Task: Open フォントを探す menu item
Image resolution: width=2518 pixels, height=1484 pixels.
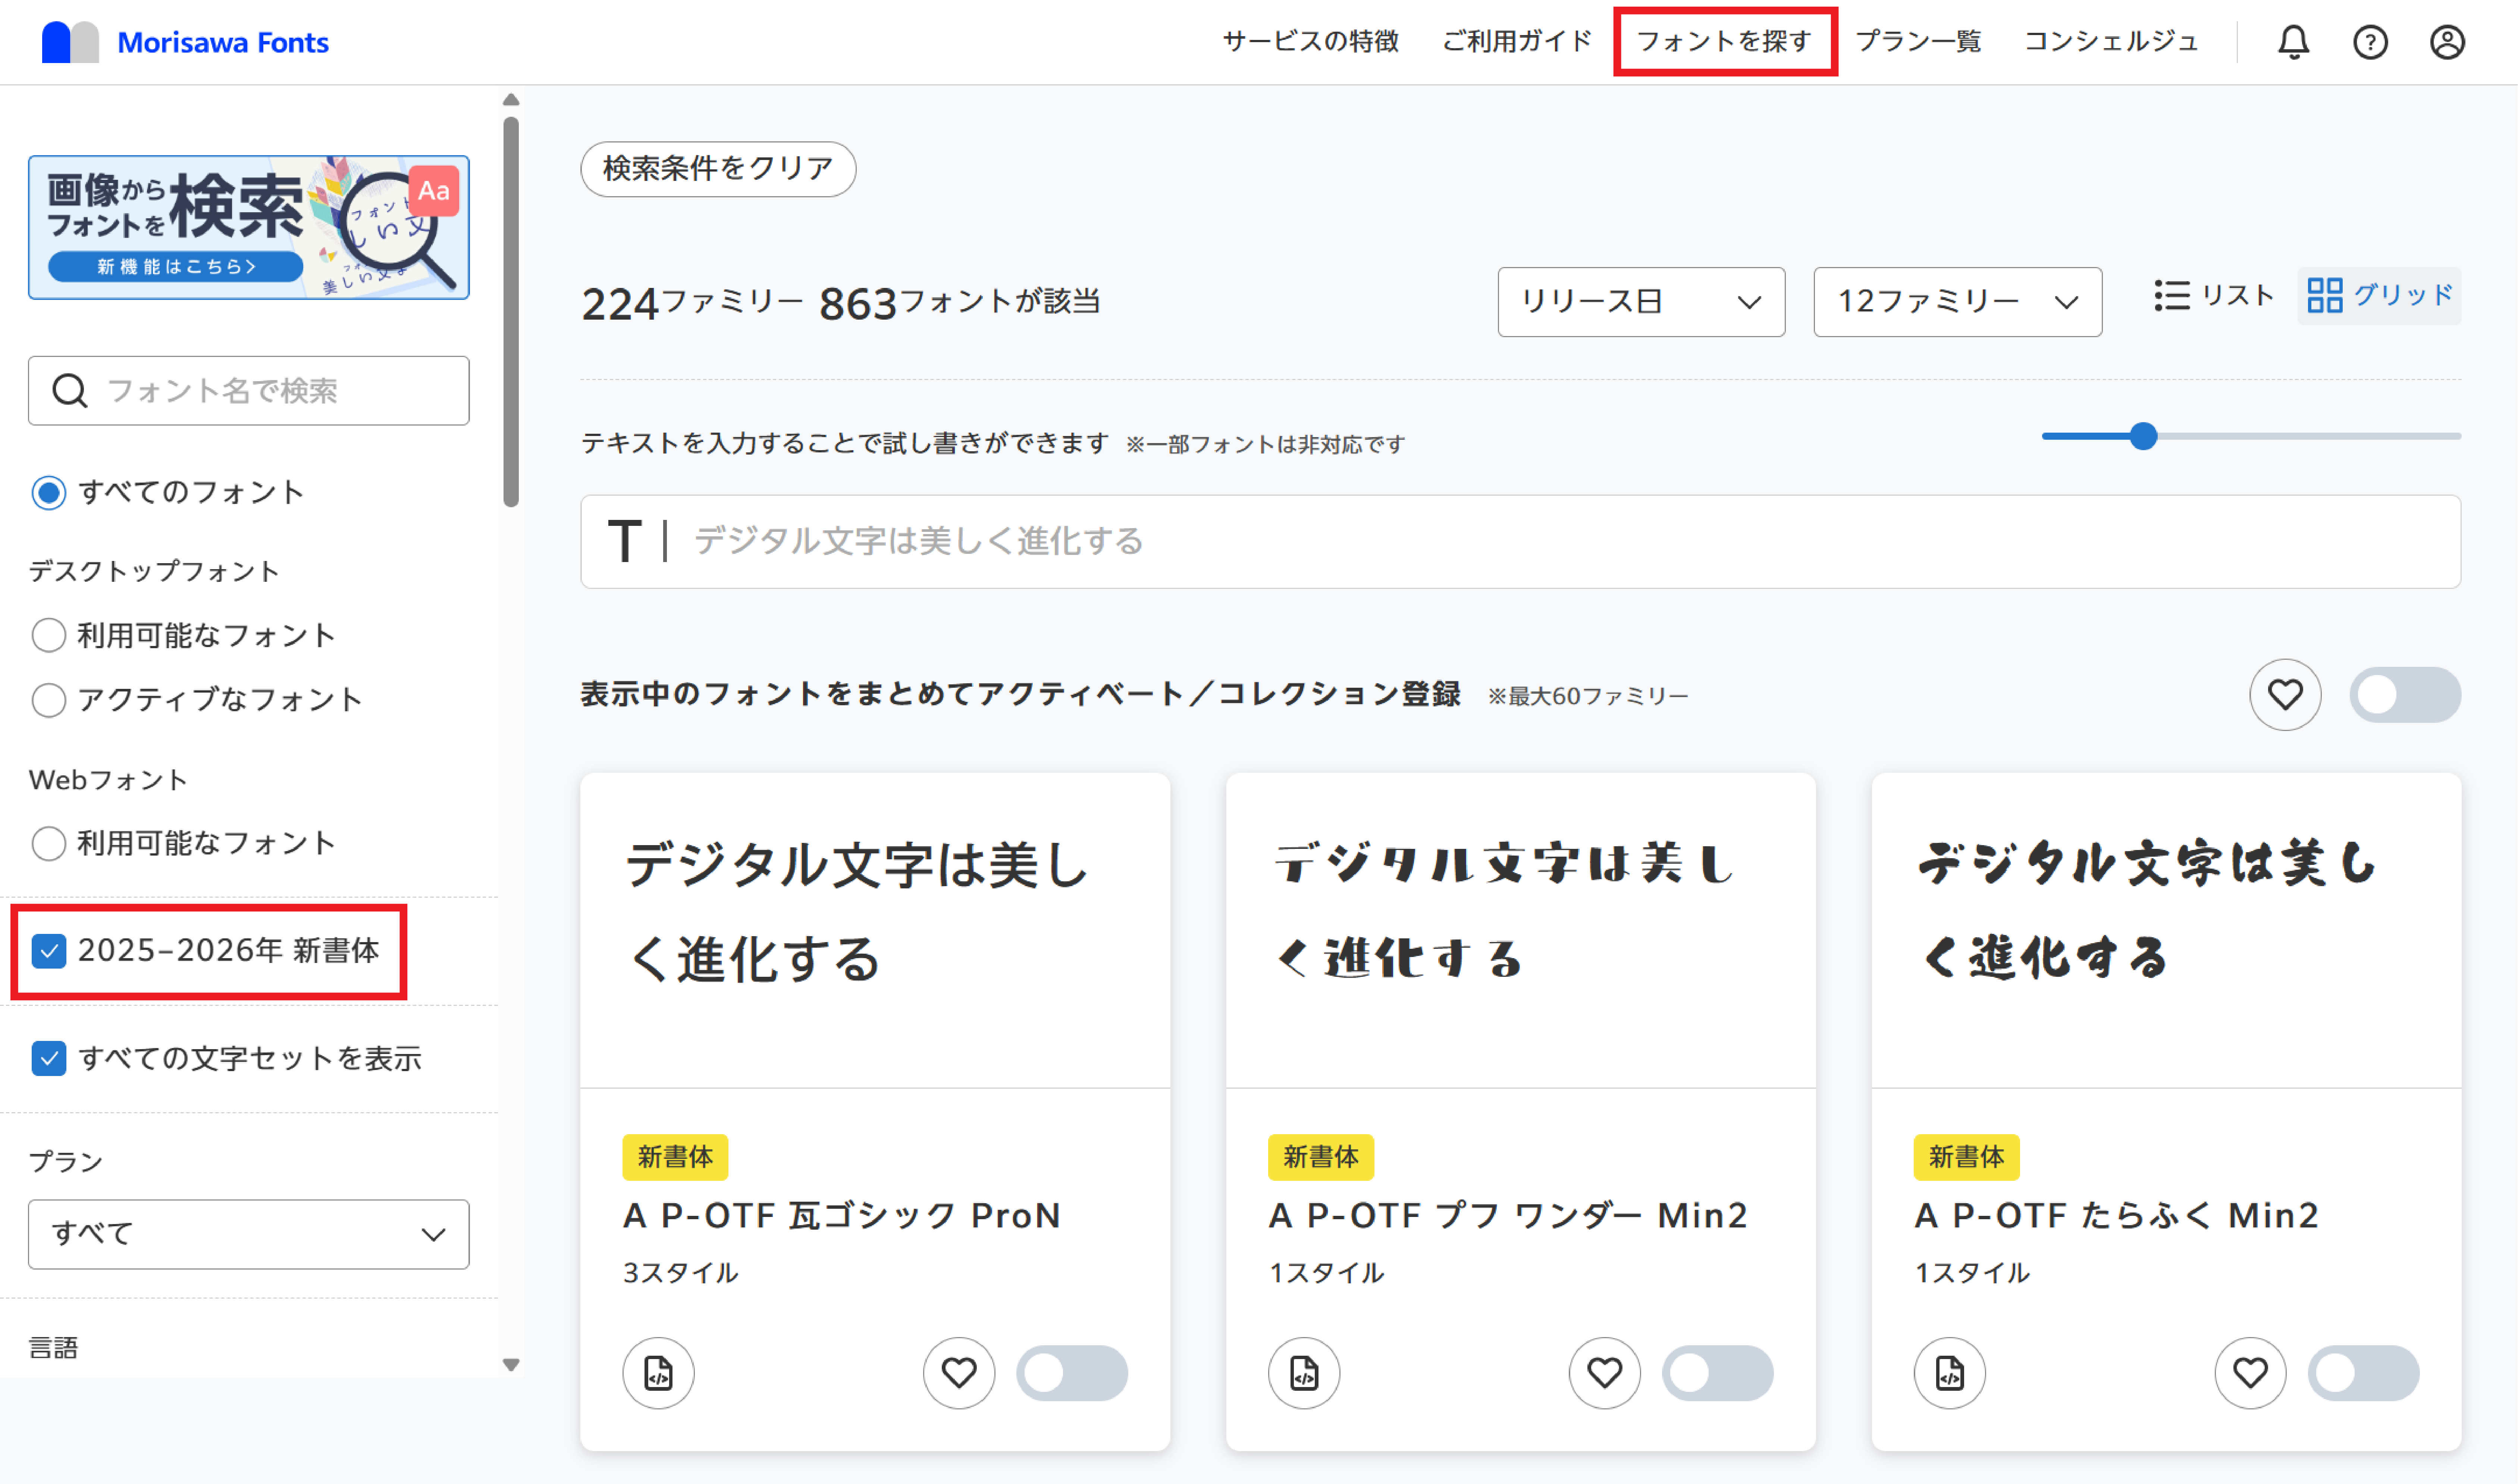Action: click(1724, 42)
